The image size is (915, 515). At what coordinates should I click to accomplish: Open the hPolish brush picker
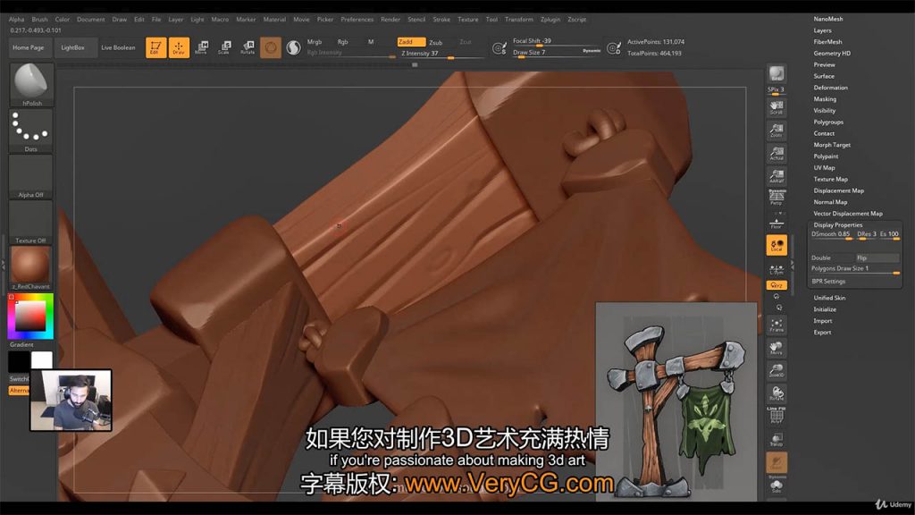coord(31,85)
